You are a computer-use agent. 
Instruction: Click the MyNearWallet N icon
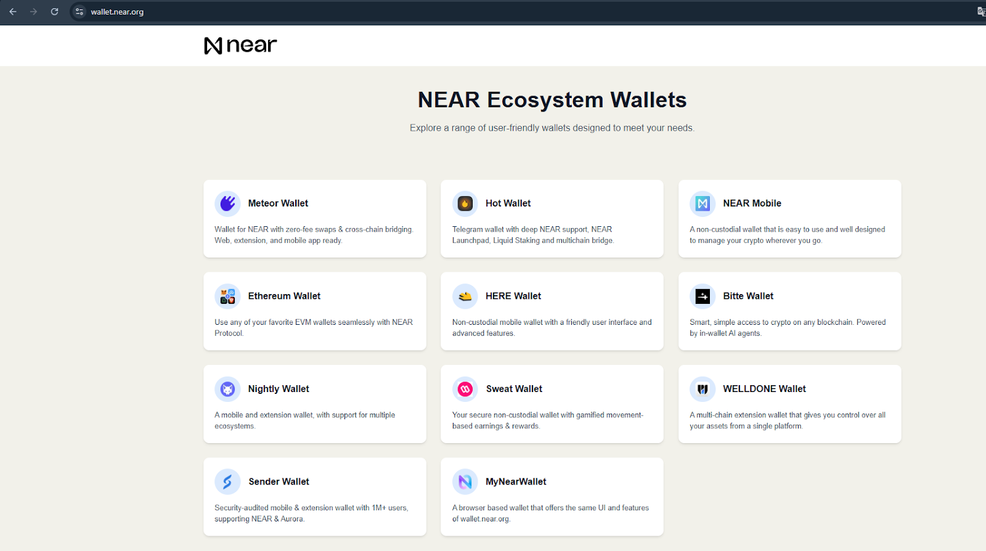click(x=465, y=482)
